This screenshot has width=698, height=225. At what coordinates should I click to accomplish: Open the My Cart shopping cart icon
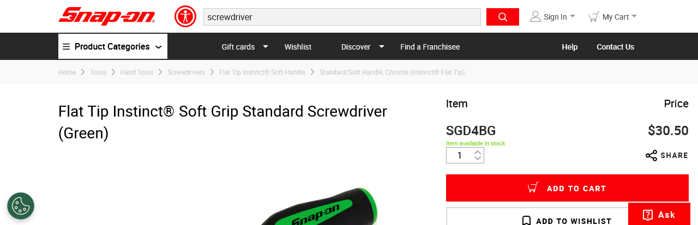[594, 17]
